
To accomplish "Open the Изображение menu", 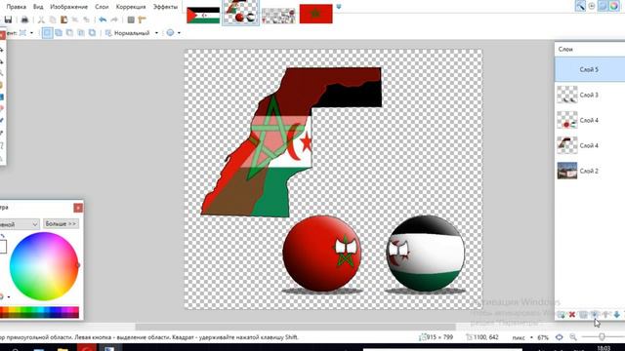I will [68, 7].
